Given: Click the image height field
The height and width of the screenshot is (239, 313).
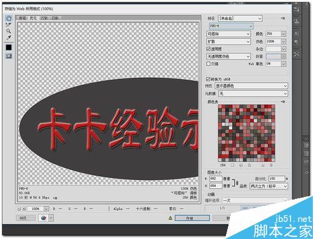Looking at the screenshot, I should (216, 186).
